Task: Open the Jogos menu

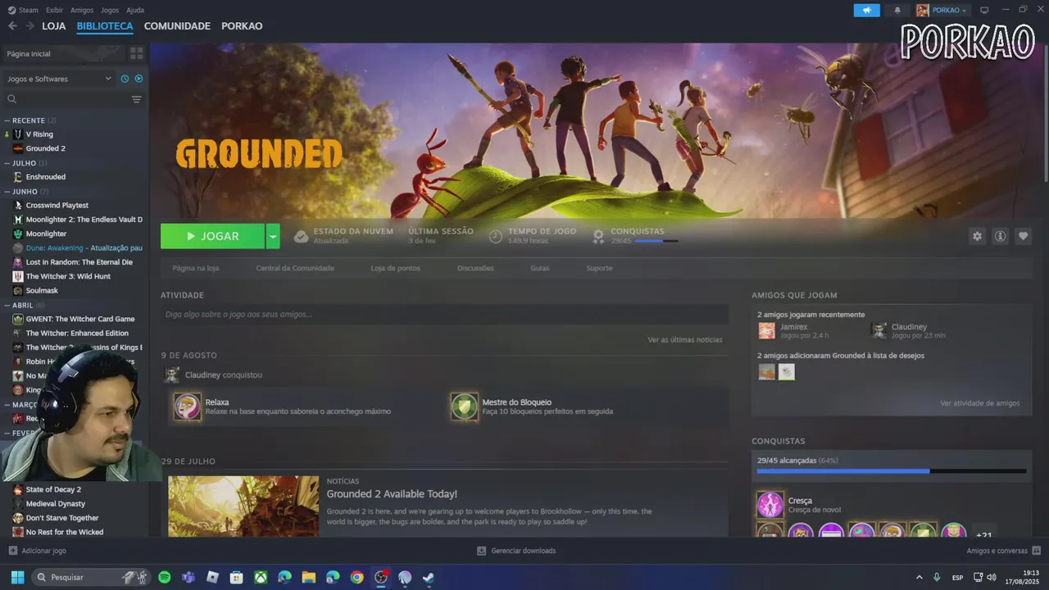Action: (x=110, y=10)
